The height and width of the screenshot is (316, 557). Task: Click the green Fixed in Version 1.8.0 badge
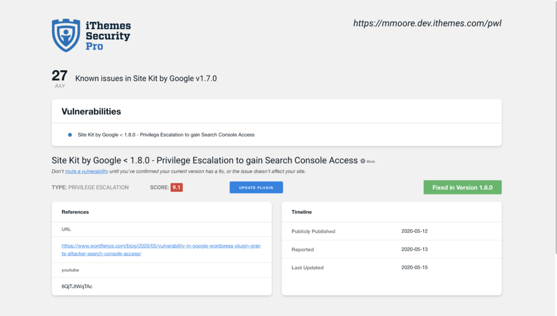coord(462,187)
